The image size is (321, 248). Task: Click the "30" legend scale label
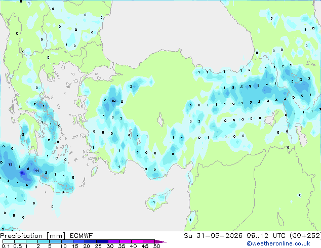[x=110, y=246]
